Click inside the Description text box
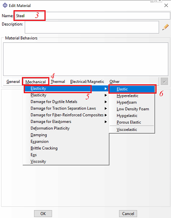171x218 pixels. point(92,27)
